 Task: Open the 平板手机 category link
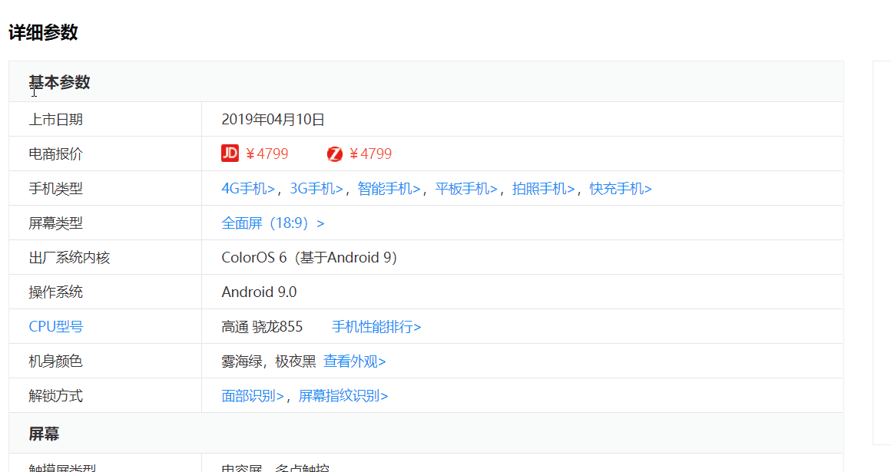coord(466,189)
